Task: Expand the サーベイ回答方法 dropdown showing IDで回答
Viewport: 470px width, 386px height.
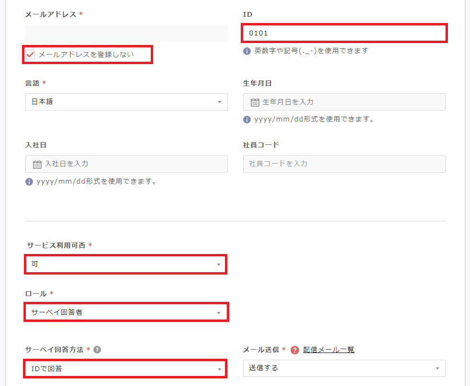Action: point(125,368)
